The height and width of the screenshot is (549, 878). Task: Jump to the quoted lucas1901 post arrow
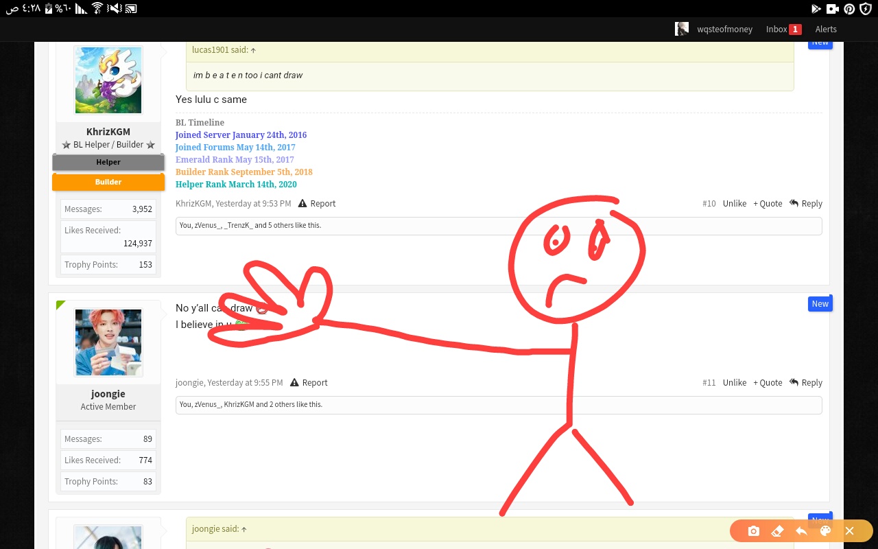[x=253, y=50]
